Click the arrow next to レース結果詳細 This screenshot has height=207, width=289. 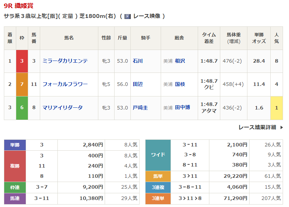point(282,127)
